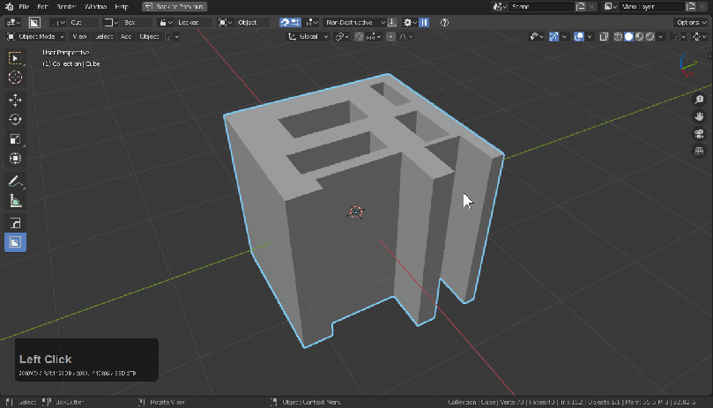This screenshot has height=408, width=713.
Task: Open the Render menu
Action: pyautogui.click(x=67, y=6)
